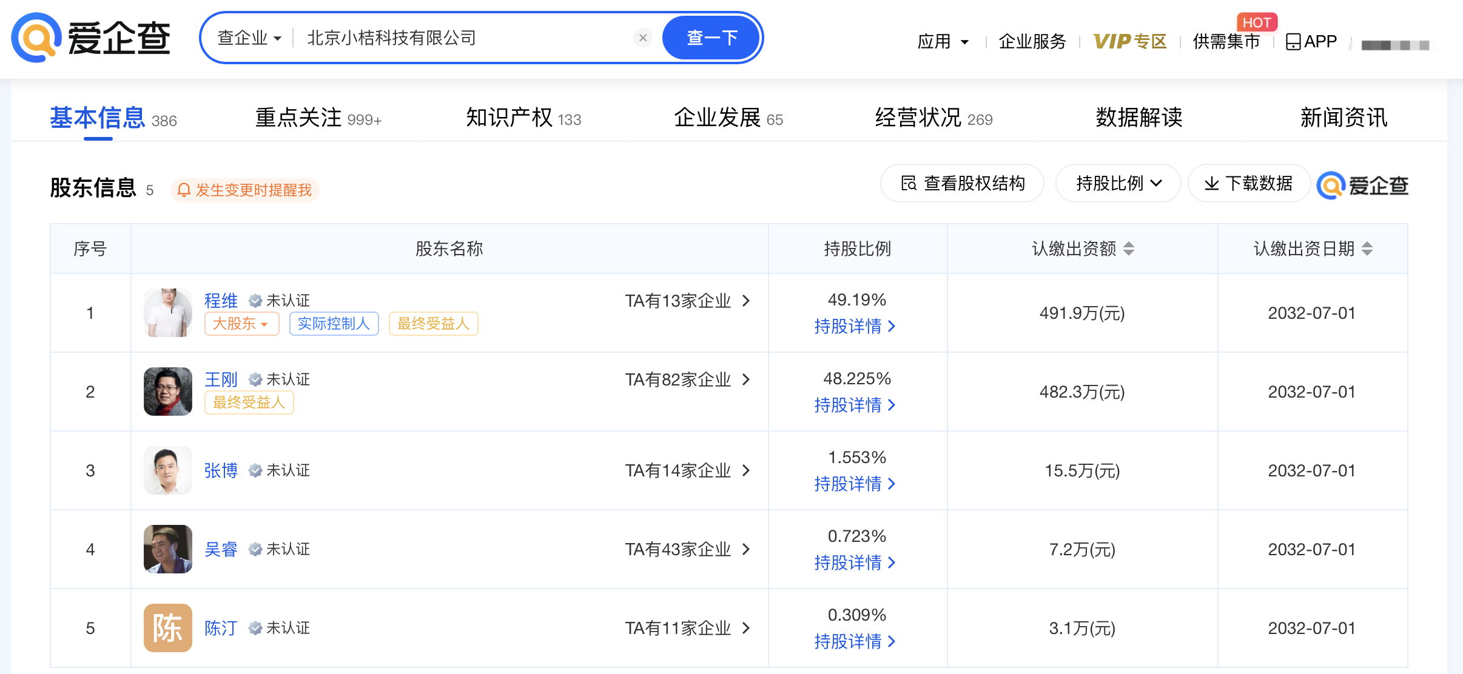Screen dimensions: 1463x674
Task: Open TA有11家企业 for 陈汀
Action: pos(688,628)
